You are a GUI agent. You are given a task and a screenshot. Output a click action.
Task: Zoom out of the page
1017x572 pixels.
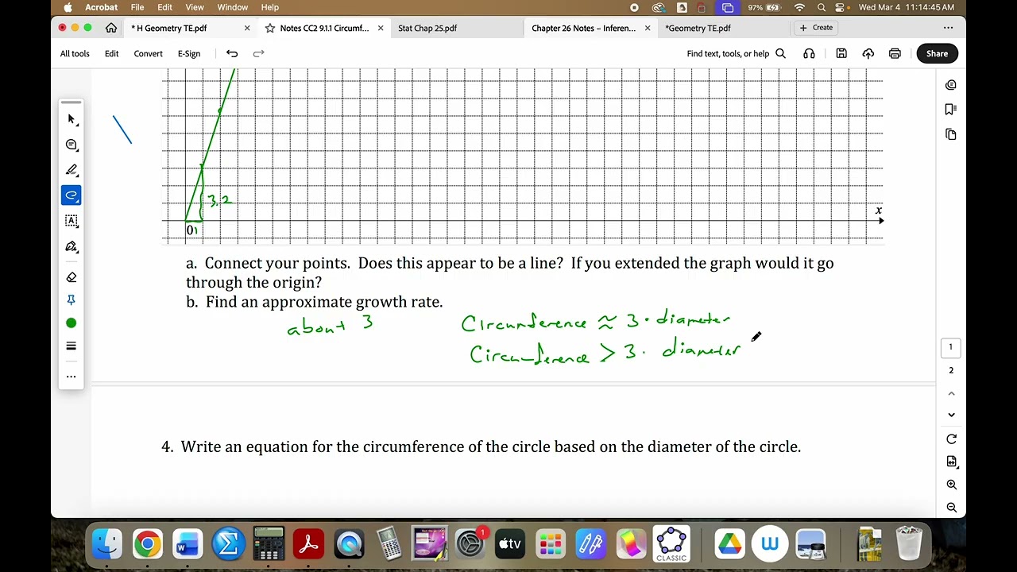click(951, 508)
